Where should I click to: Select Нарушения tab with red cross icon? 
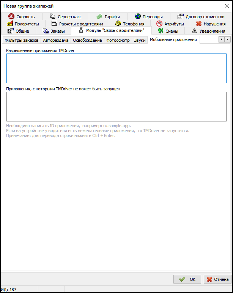click(211, 24)
